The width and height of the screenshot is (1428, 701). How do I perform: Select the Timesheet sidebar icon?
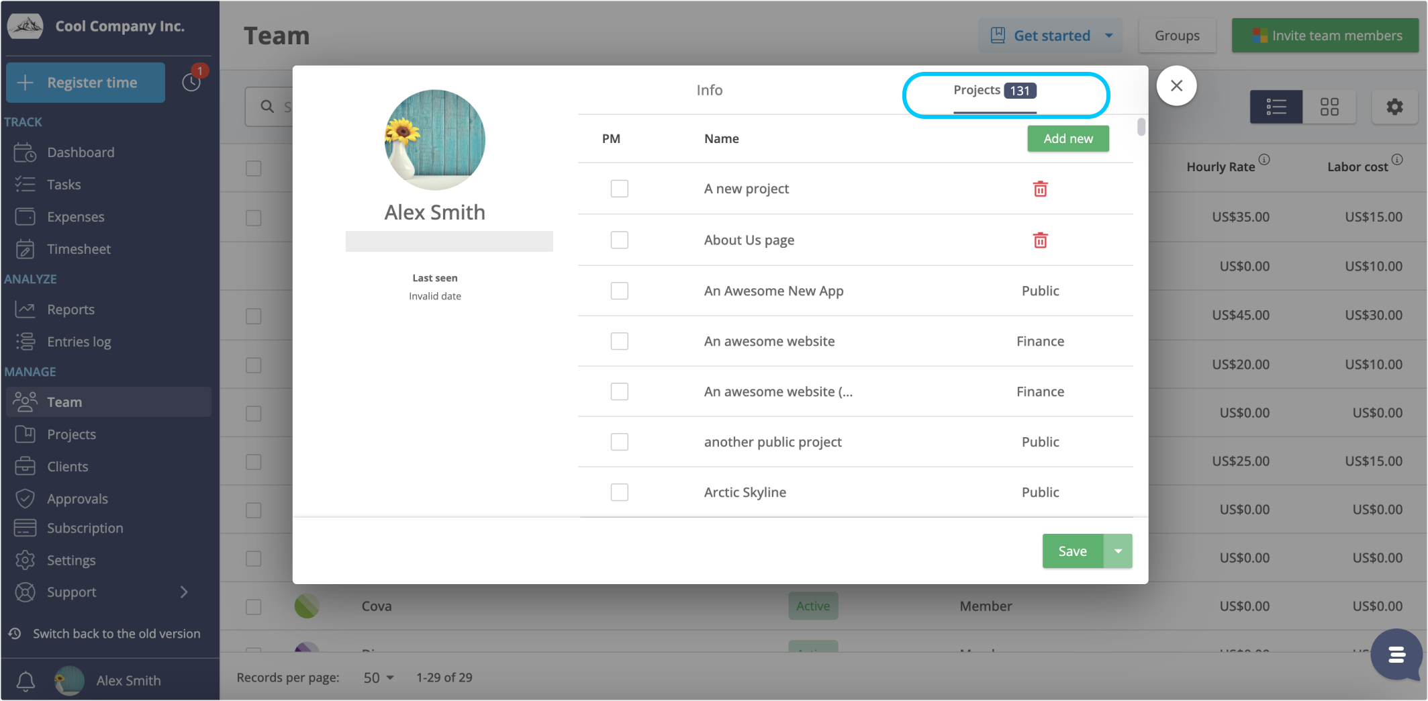pyautogui.click(x=25, y=248)
